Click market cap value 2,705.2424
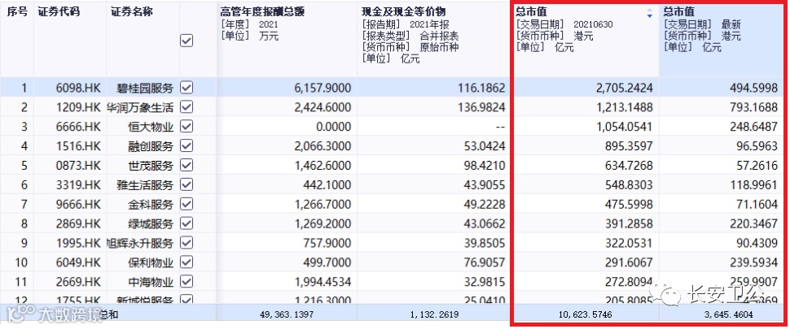The image size is (790, 329). (x=624, y=89)
